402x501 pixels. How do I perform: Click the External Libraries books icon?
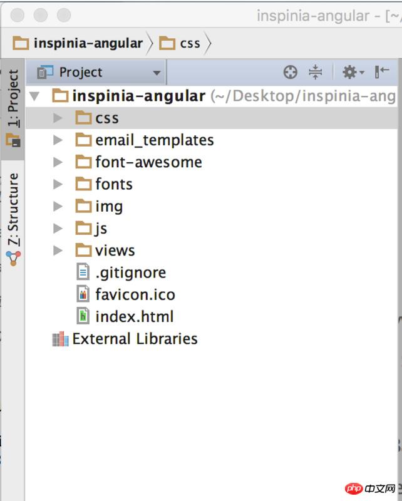pos(60,339)
